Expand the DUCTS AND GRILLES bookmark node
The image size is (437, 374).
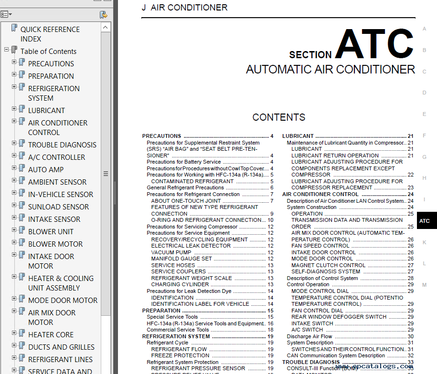pyautogui.click(x=14, y=345)
